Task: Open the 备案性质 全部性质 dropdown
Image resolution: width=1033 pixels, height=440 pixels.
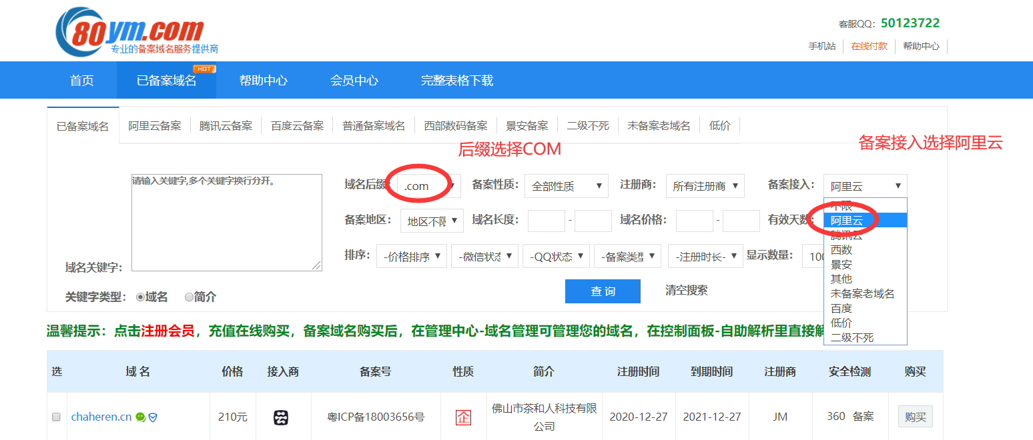Action: click(567, 186)
